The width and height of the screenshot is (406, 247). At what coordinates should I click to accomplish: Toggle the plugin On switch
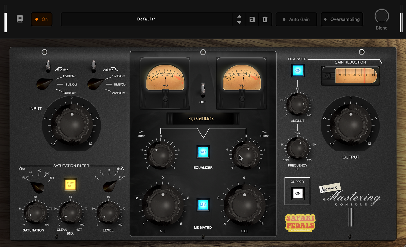42,19
